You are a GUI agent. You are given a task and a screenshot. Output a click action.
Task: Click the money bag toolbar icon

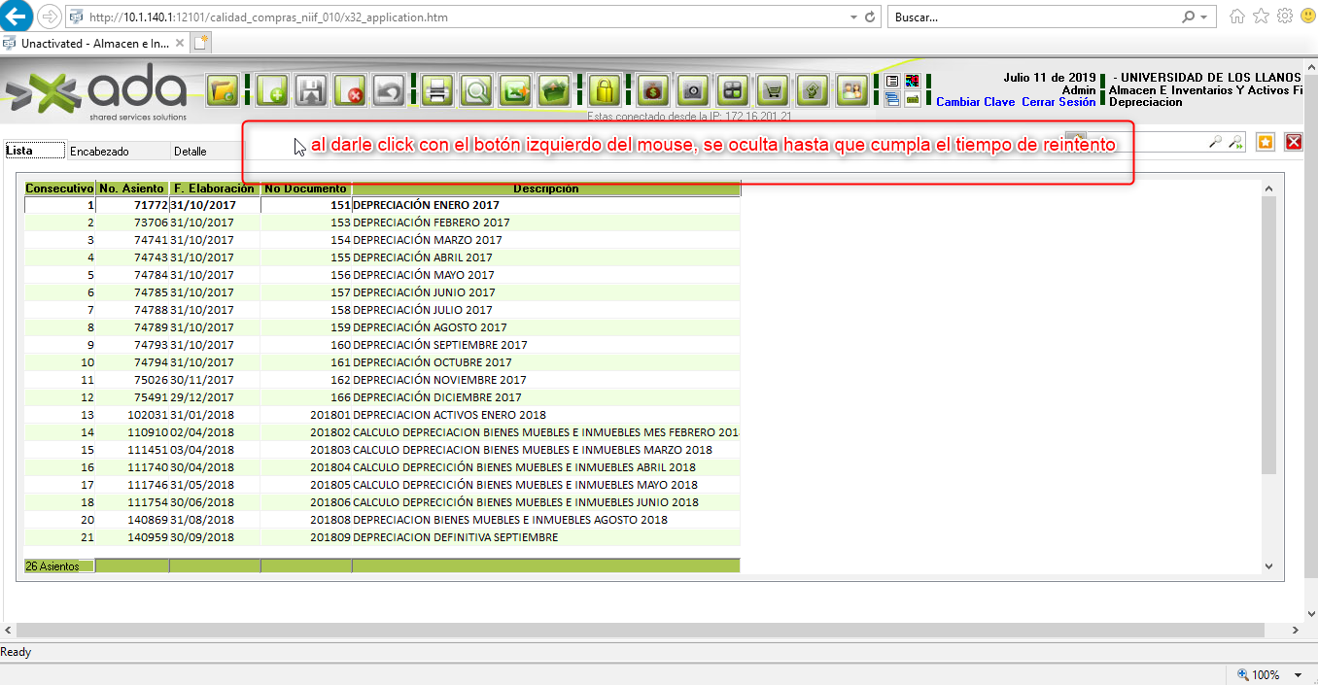click(x=653, y=90)
